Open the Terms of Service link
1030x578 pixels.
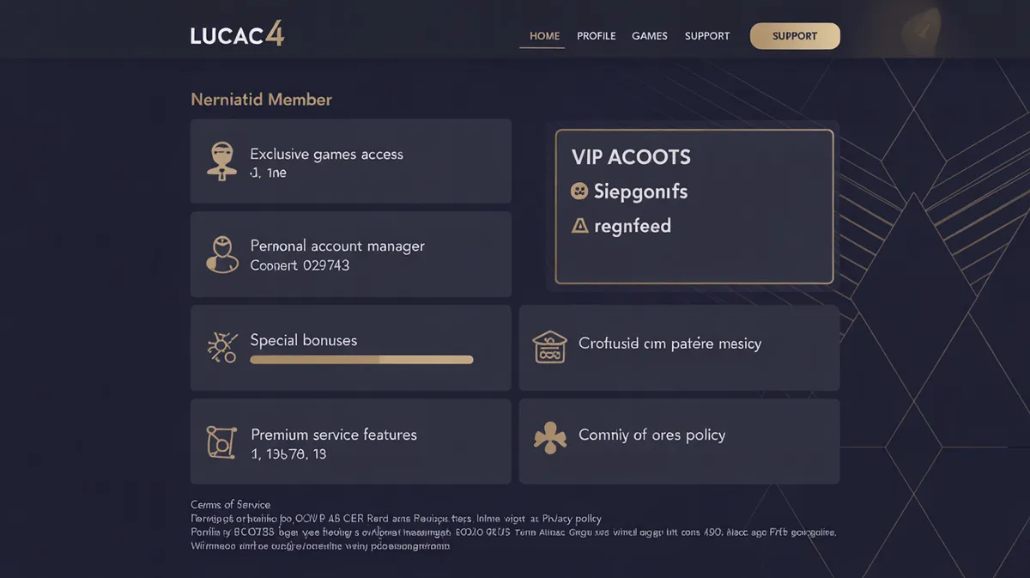[x=229, y=504]
